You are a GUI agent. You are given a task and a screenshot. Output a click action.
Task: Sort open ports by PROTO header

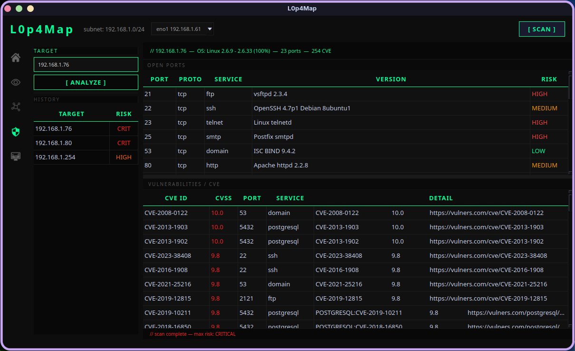point(190,79)
